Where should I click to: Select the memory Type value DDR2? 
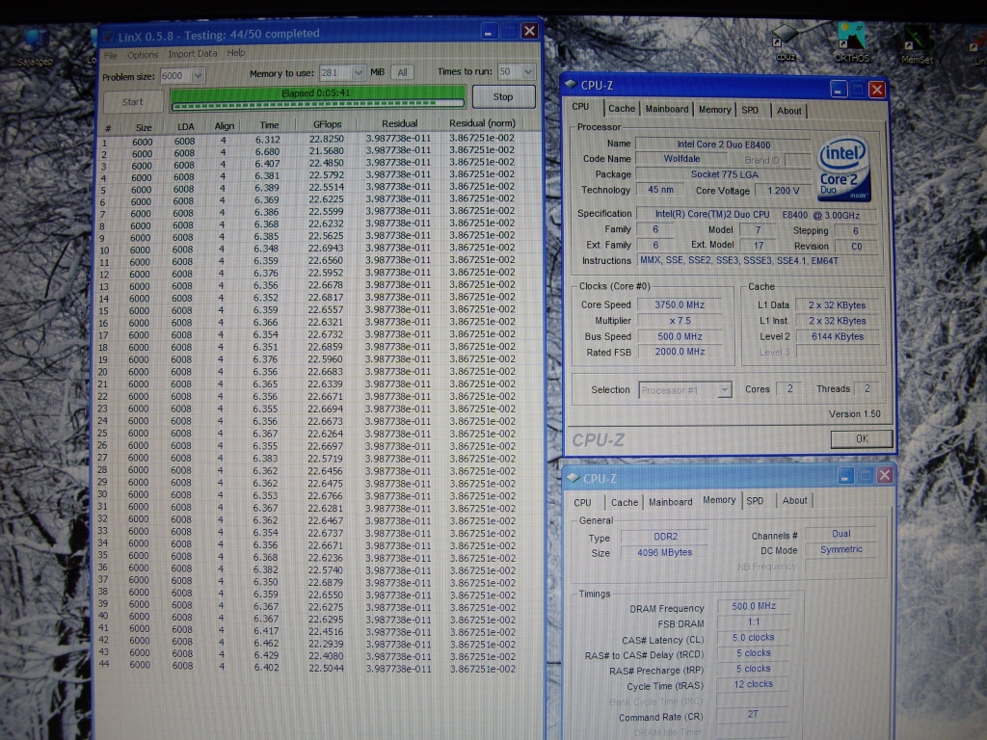(x=665, y=537)
